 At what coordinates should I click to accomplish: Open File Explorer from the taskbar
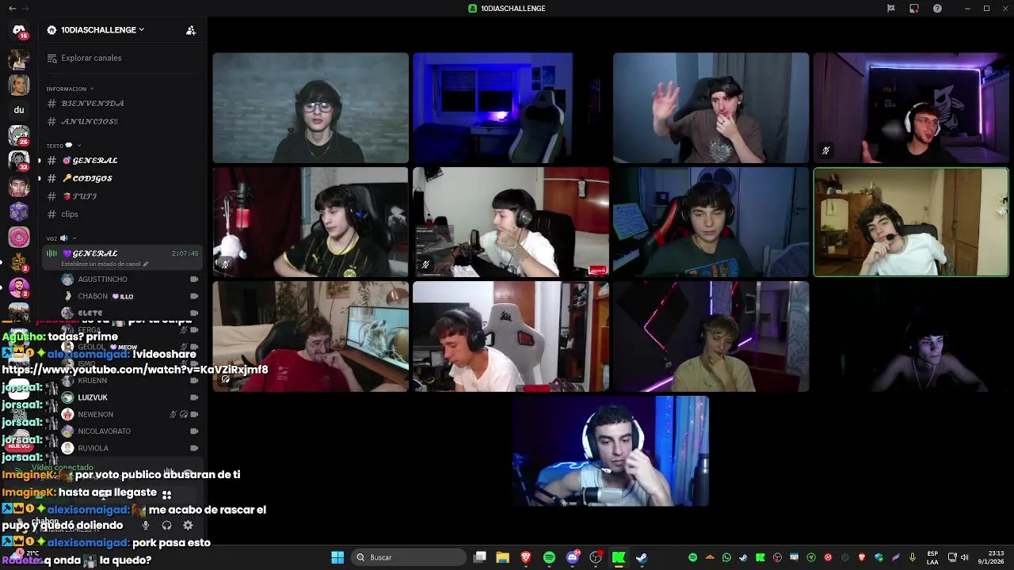click(502, 557)
